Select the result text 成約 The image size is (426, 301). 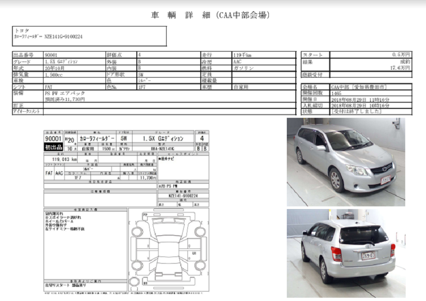(405, 62)
